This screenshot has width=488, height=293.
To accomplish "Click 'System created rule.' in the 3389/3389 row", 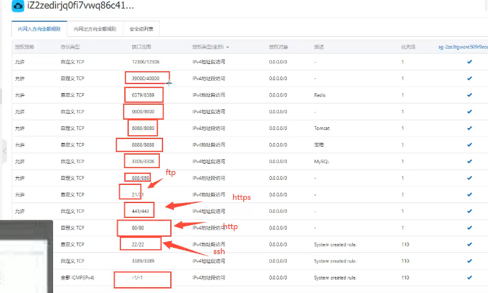I will (x=335, y=261).
